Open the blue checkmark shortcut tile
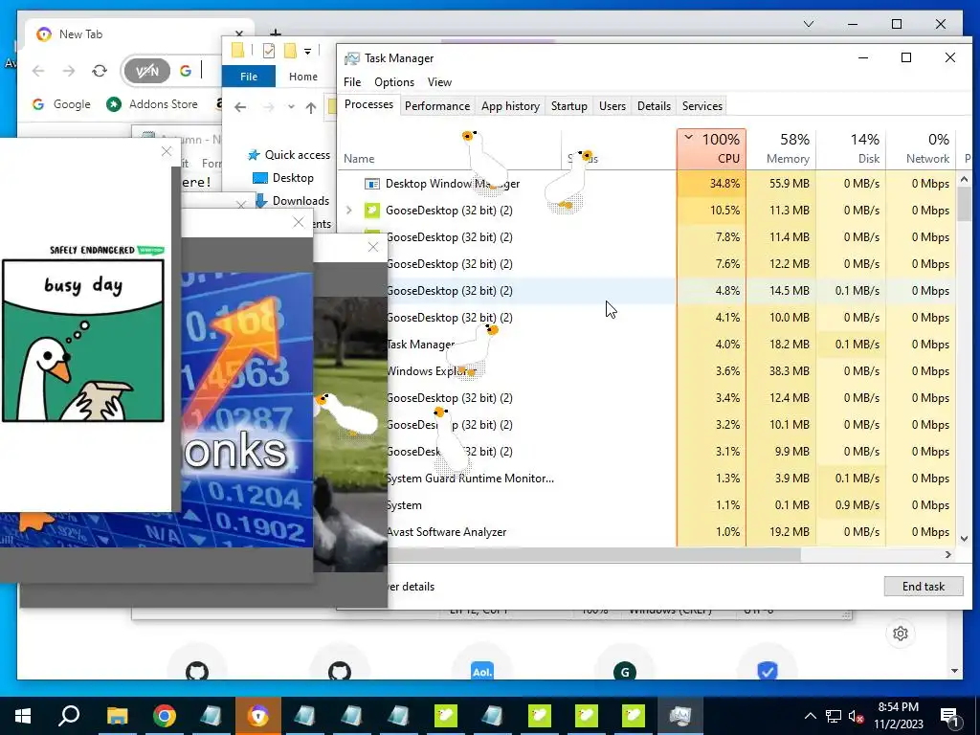 (767, 670)
